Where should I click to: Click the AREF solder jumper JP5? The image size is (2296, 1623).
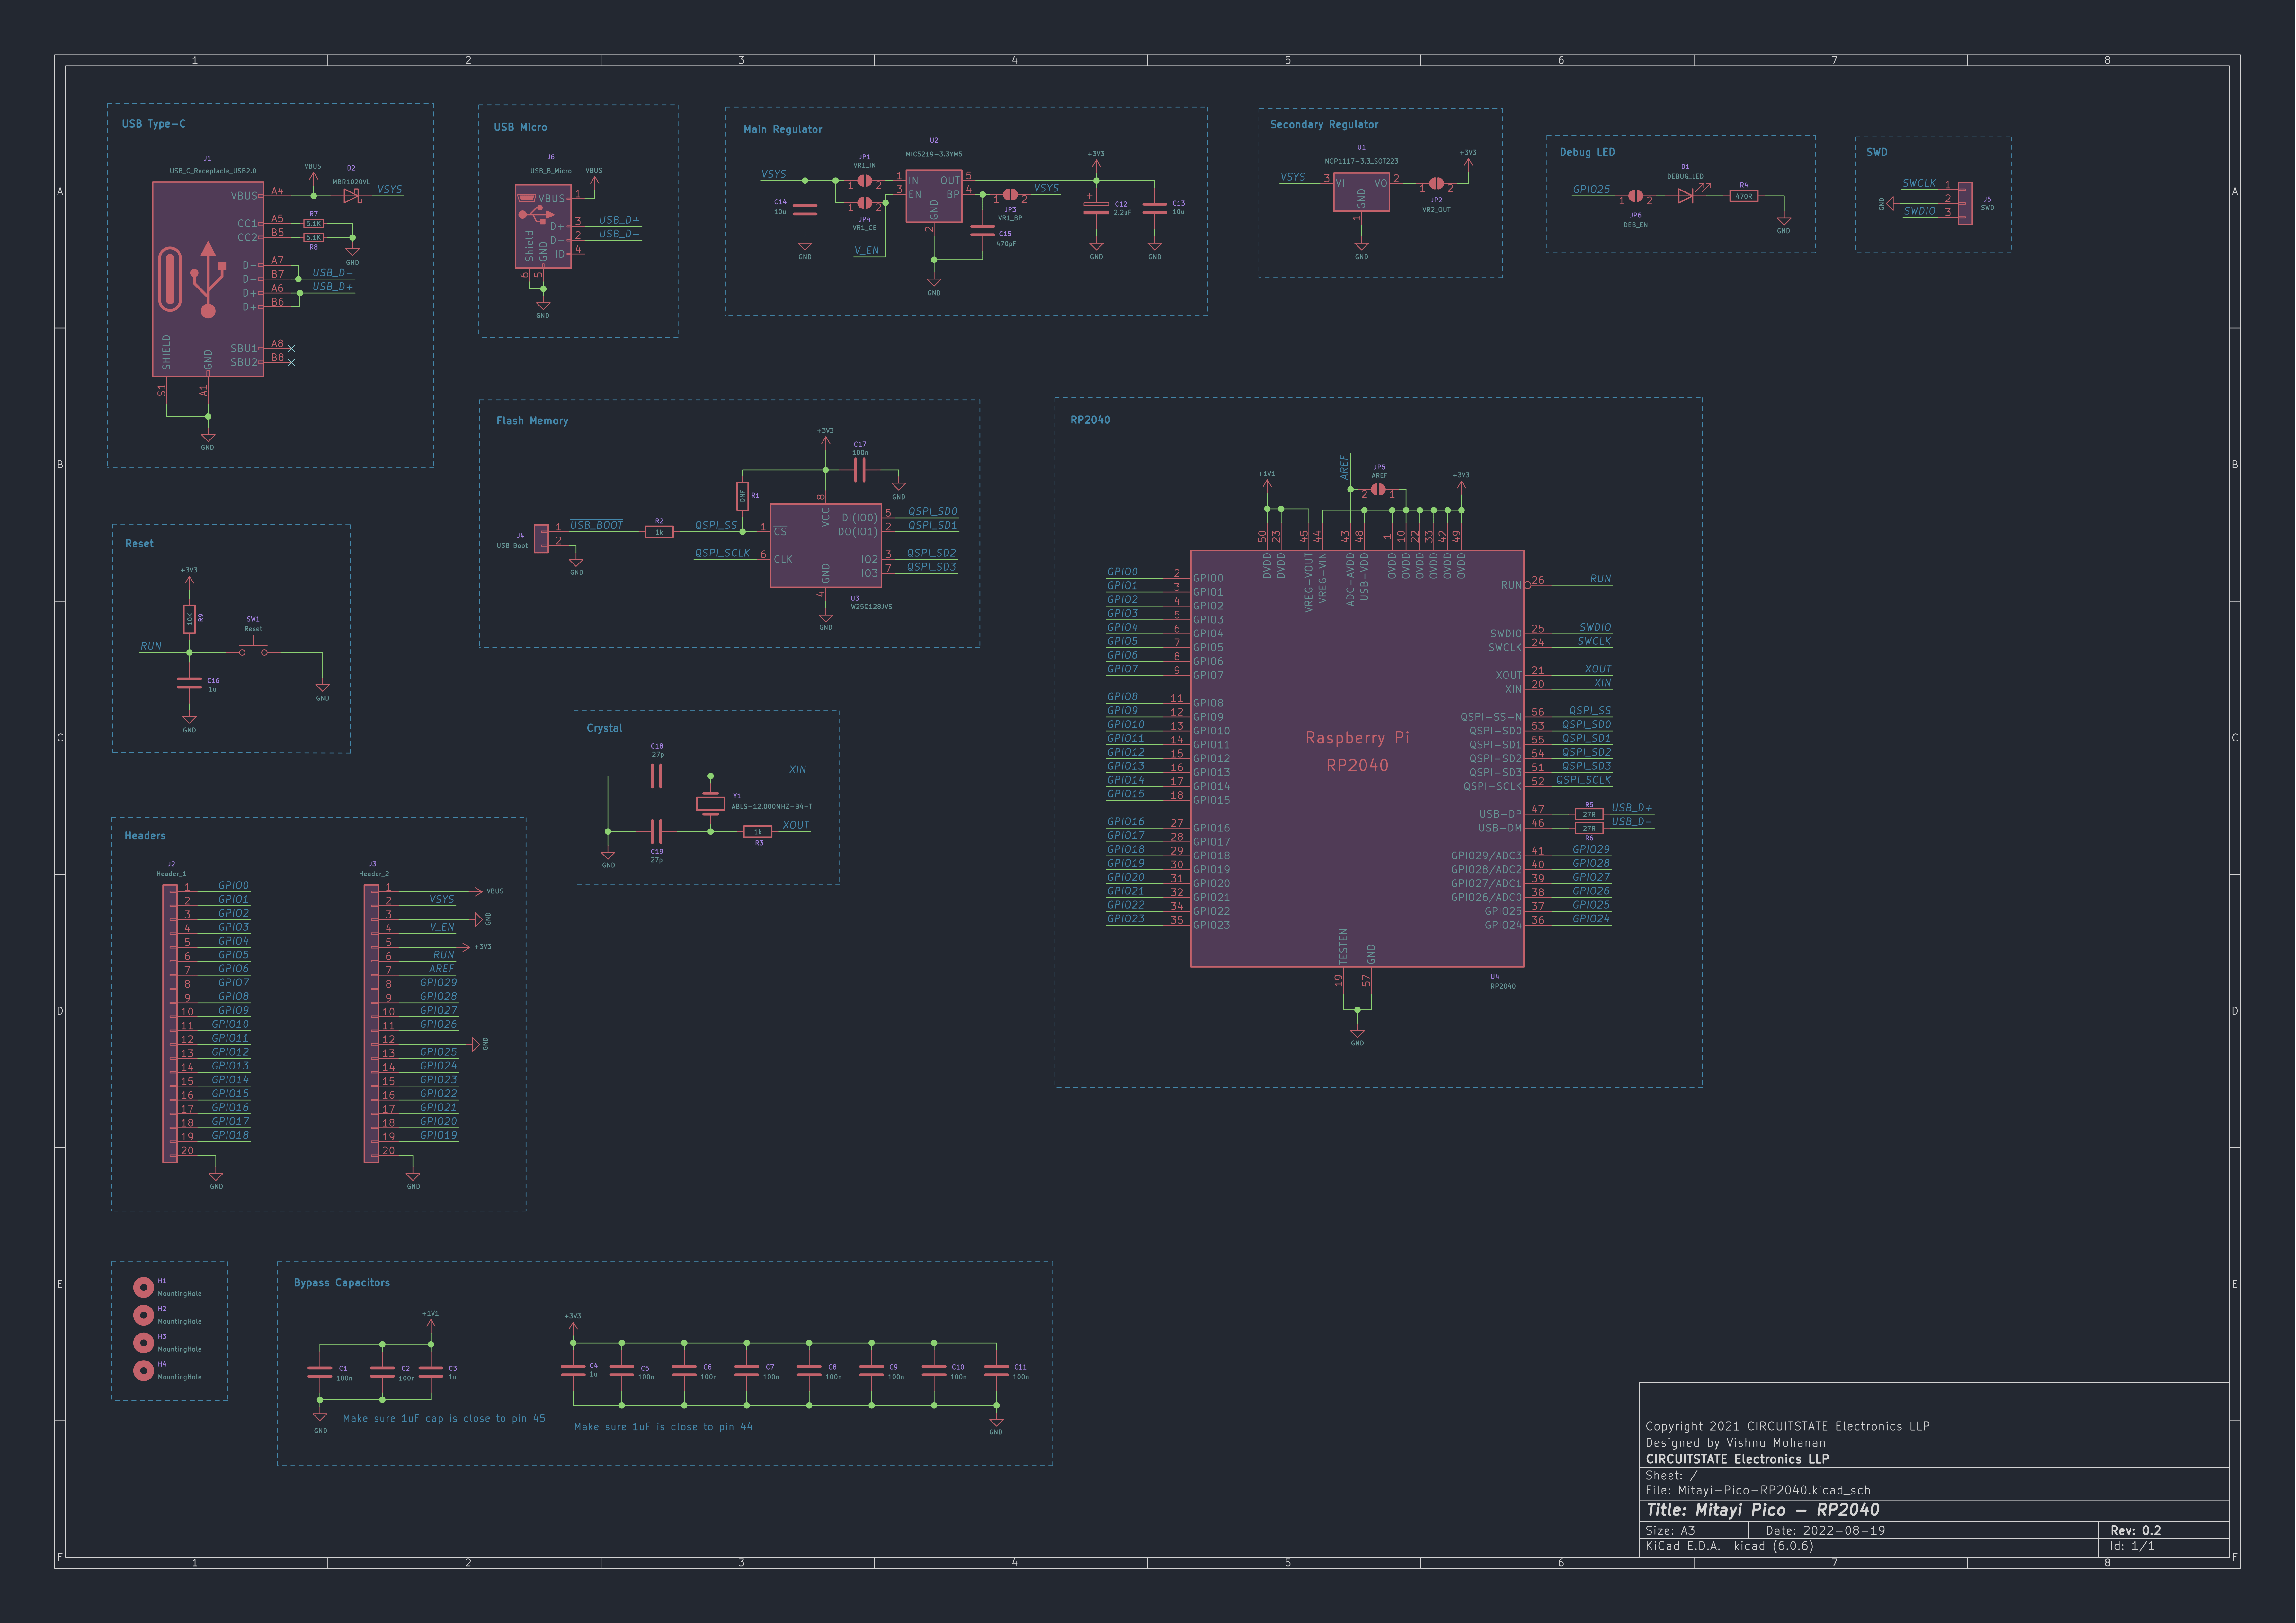[x=1378, y=490]
